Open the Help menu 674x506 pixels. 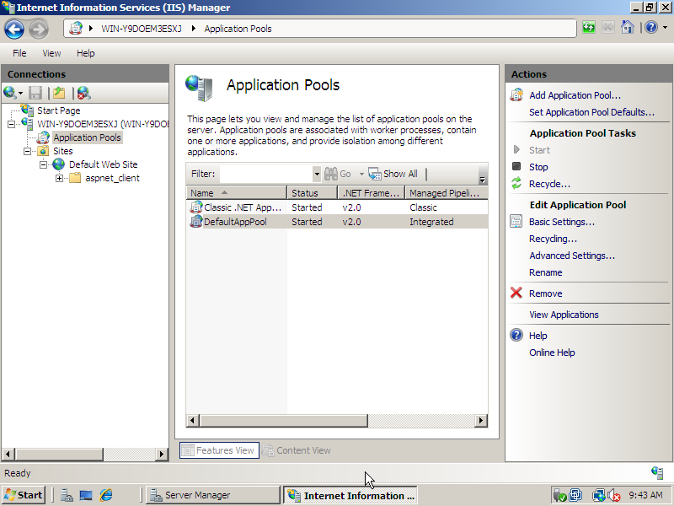pyautogui.click(x=86, y=53)
